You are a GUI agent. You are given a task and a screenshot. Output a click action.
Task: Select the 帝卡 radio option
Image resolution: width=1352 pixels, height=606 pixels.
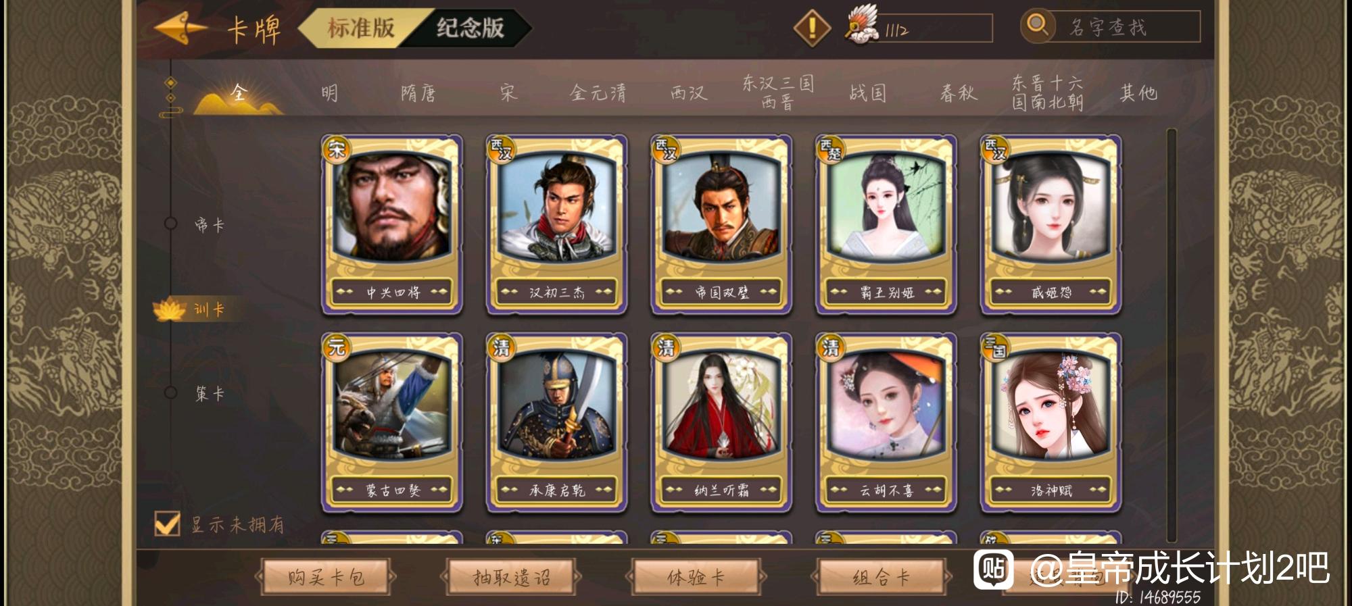170,224
